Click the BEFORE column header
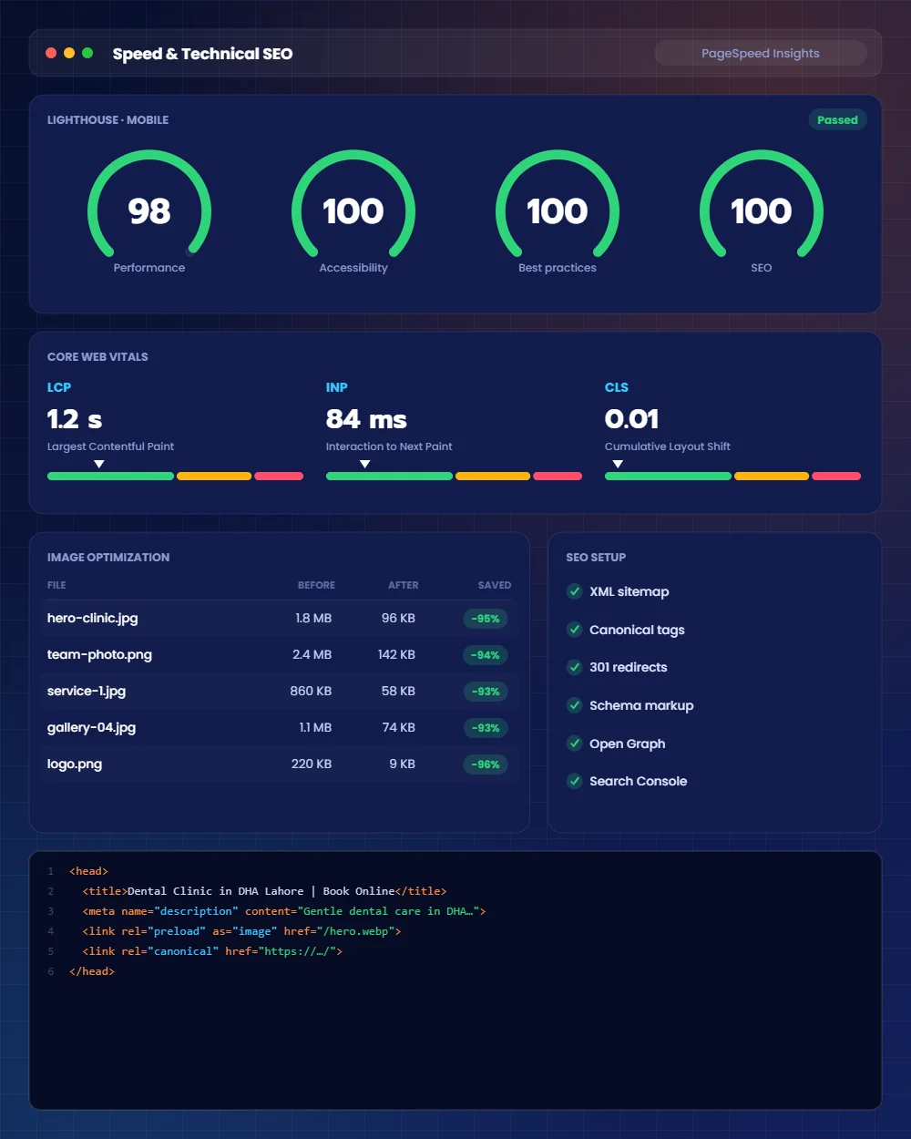 coord(316,585)
